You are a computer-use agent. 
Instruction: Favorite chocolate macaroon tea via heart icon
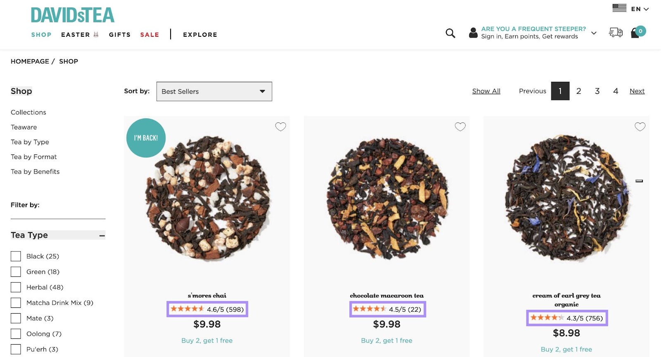(x=460, y=127)
